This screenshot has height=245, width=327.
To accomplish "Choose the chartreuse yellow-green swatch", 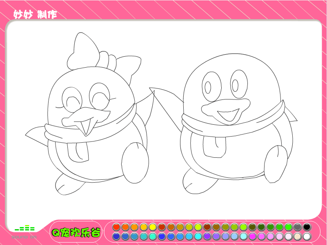I will tap(198, 227).
